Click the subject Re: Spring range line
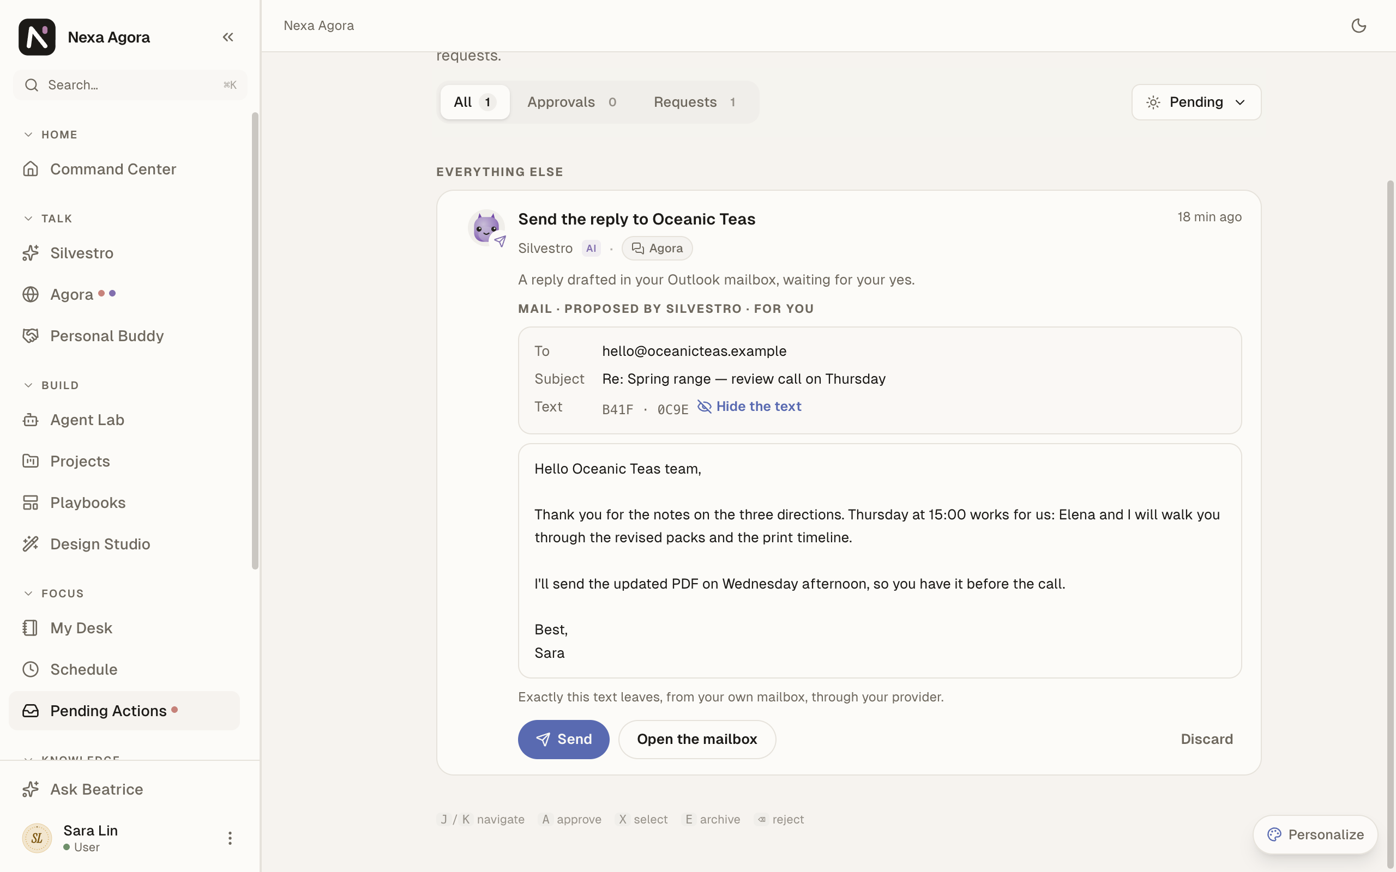Image resolution: width=1396 pixels, height=872 pixels. pos(744,379)
